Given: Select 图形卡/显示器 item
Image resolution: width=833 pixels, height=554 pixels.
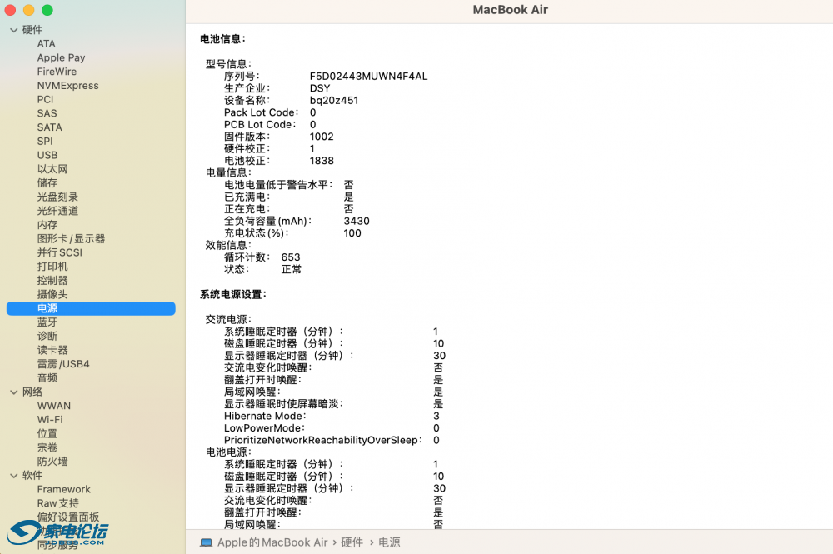Looking at the screenshot, I should click(71, 238).
